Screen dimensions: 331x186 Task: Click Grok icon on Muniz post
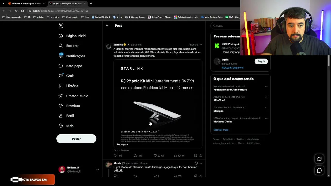tap(196, 163)
